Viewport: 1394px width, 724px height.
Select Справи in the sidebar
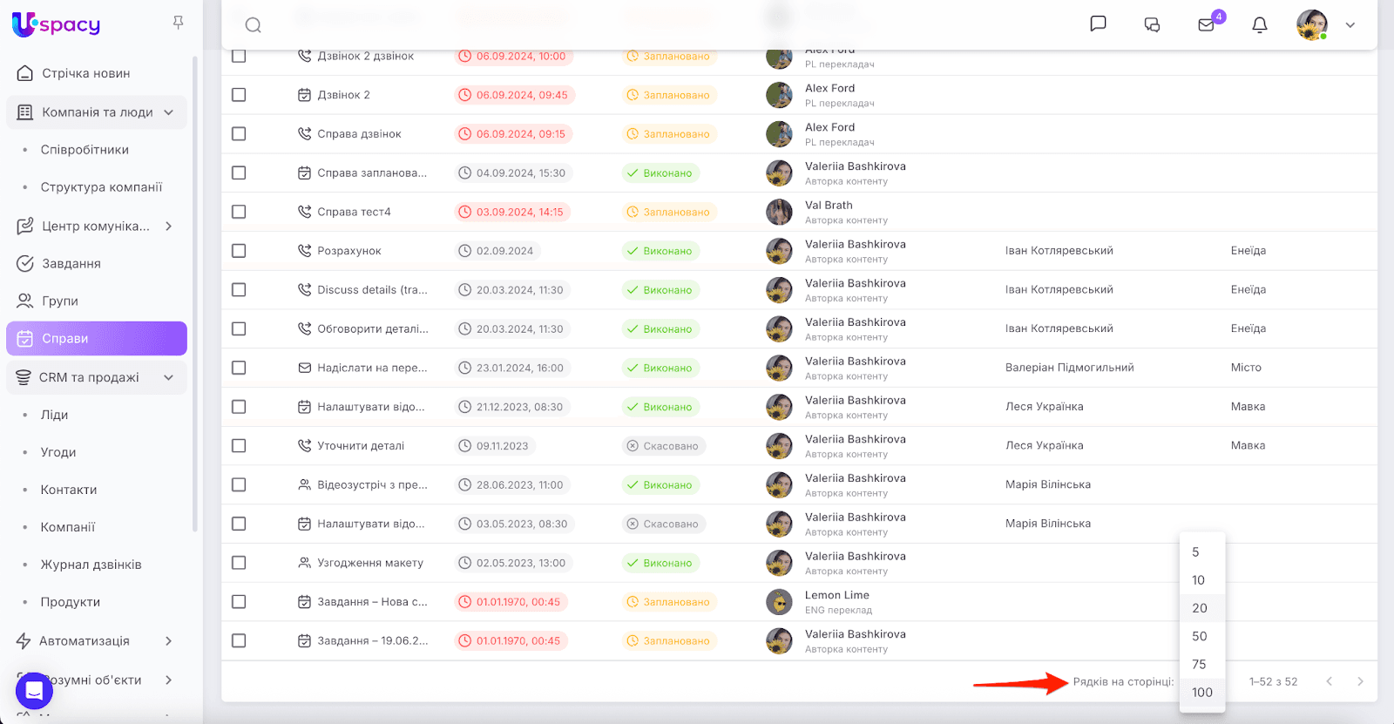pos(97,339)
